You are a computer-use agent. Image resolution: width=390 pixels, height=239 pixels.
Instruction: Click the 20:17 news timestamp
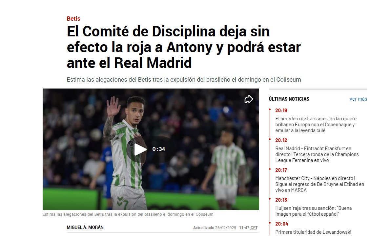click(x=281, y=170)
